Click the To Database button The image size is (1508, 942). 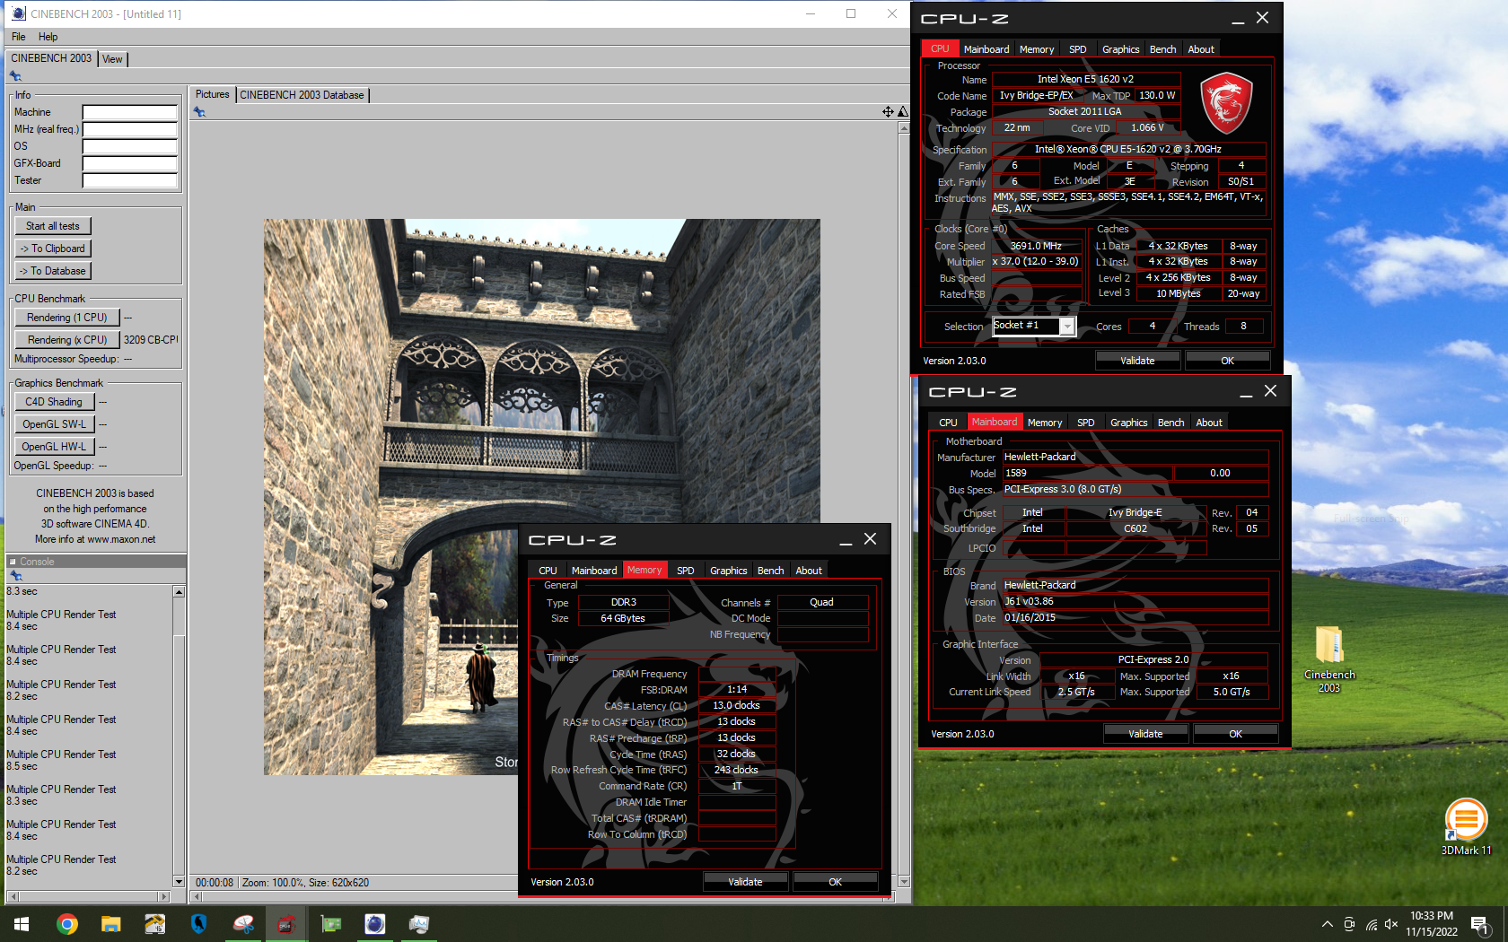tap(53, 271)
